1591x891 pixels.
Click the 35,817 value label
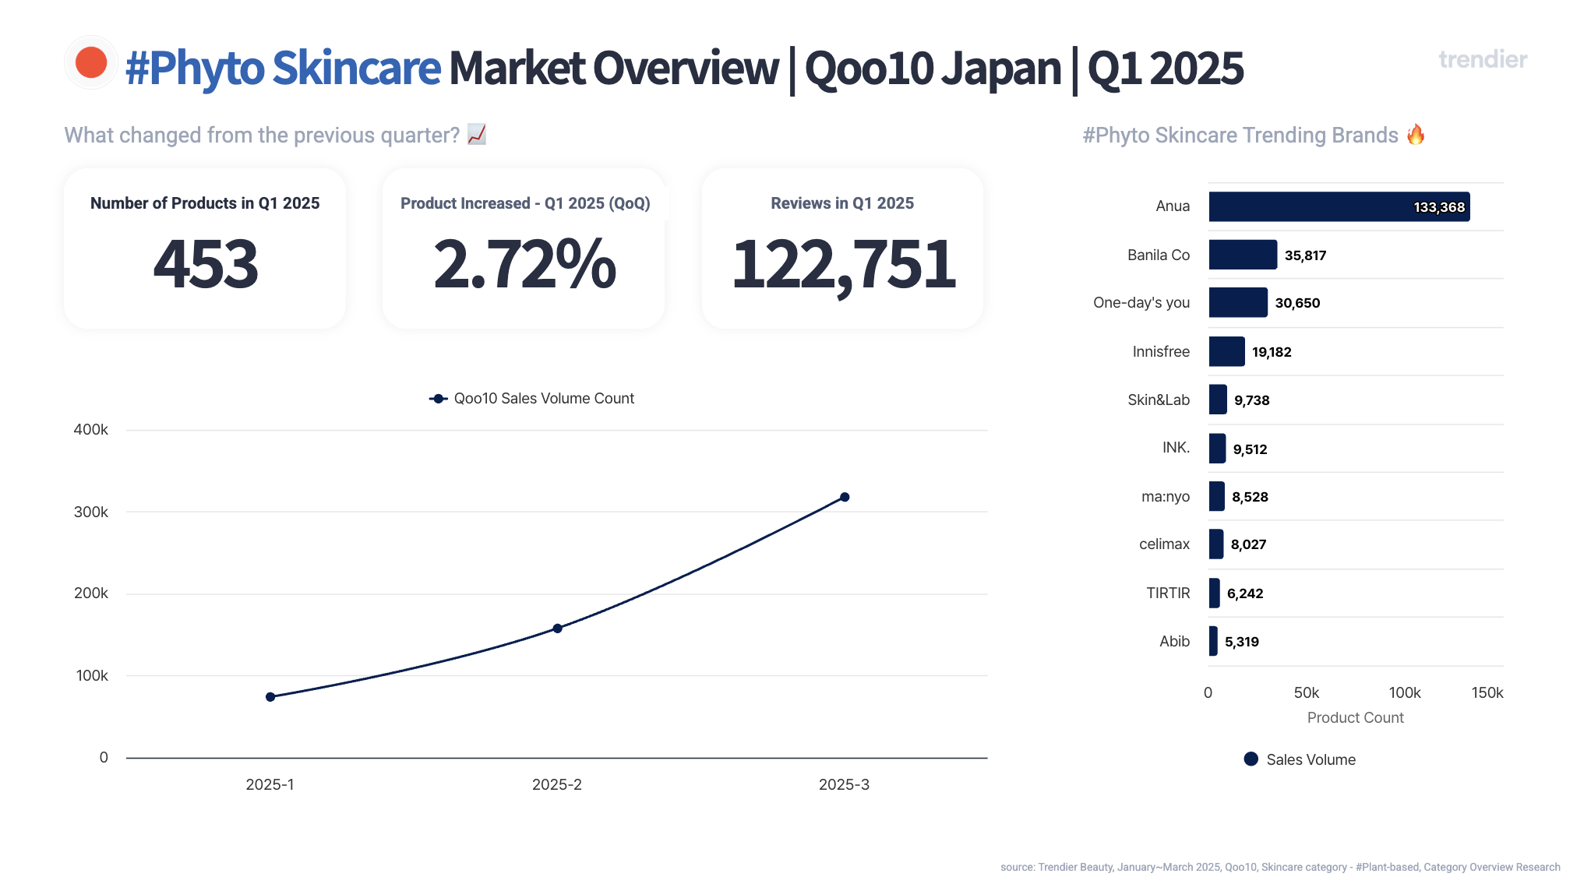tap(1305, 255)
